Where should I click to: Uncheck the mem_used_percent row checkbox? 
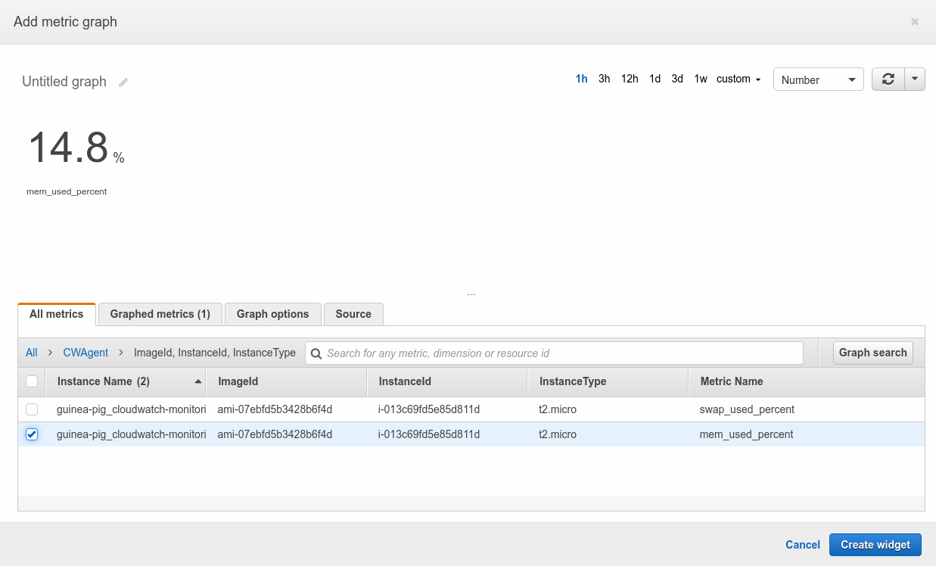32,434
